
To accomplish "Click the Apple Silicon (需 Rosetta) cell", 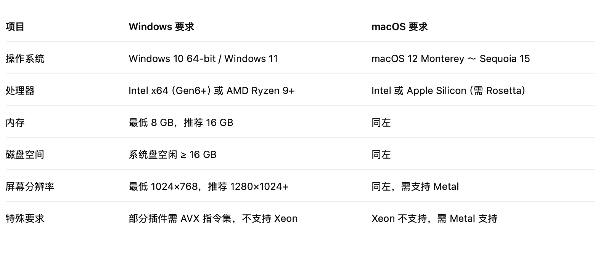I will pos(448,91).
